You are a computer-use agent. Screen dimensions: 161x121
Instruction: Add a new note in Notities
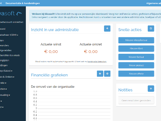click(151, 88)
